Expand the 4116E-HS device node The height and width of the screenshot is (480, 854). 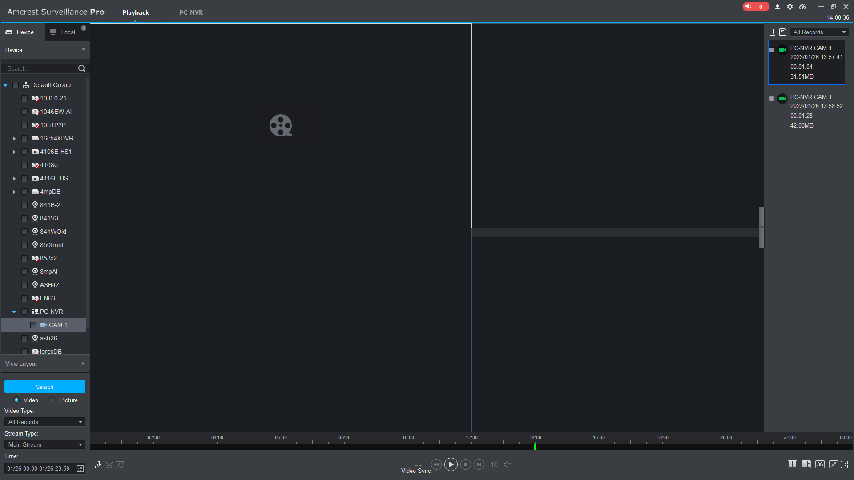click(x=14, y=179)
